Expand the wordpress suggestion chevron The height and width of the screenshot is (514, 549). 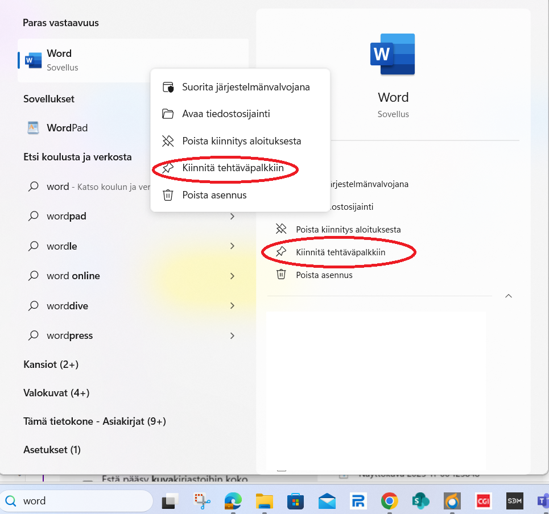pos(232,336)
